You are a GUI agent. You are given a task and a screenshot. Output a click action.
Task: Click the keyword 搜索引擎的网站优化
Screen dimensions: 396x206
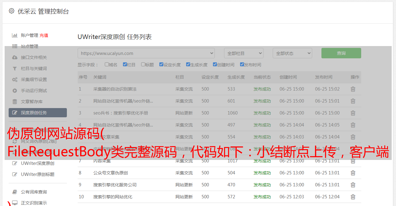click(x=113, y=197)
